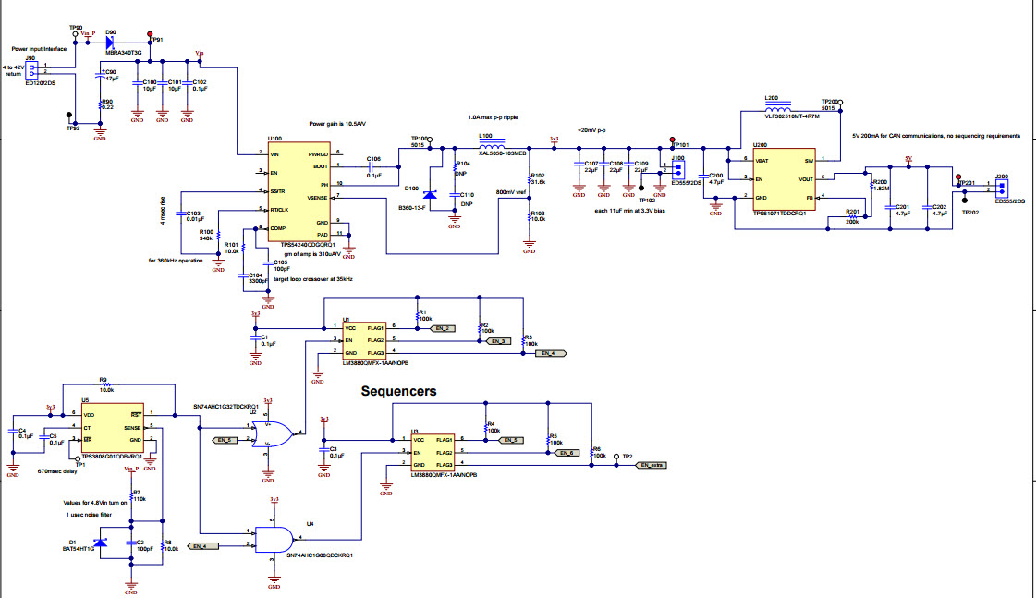Viewport: 1036px width, 598px height.
Task: Click the U100 TPS54240 regulator chip
Action: coord(301,192)
